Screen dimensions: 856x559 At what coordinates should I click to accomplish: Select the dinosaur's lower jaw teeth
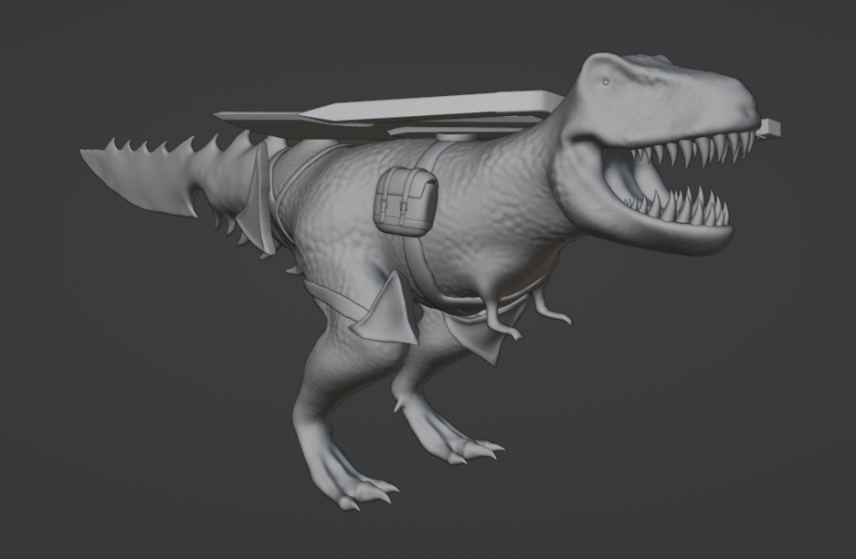[678, 206]
